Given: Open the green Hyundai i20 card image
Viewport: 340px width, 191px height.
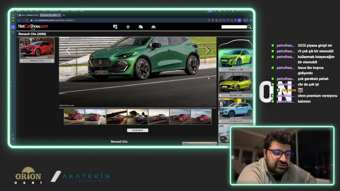Looking at the screenshot, I should click(236, 83).
